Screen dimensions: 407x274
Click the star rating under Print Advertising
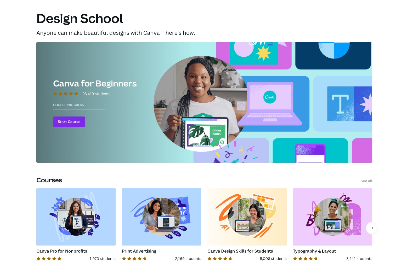(x=134, y=259)
